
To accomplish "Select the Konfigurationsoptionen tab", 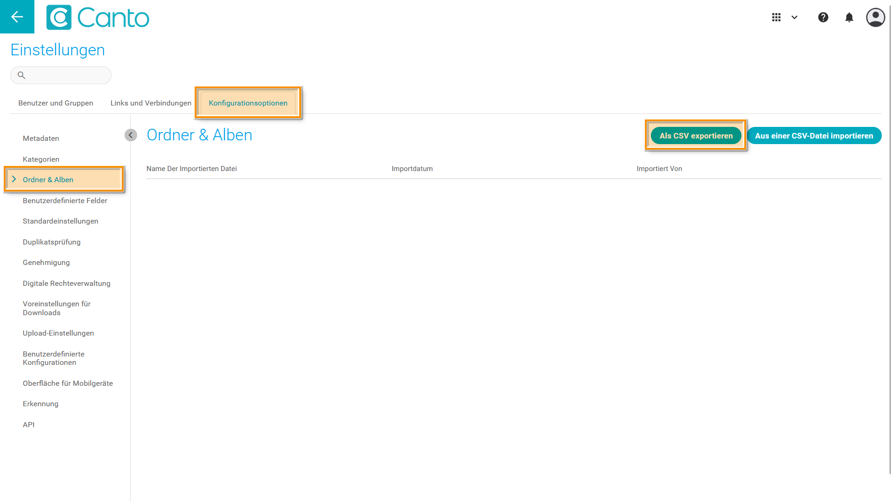I will click(248, 103).
